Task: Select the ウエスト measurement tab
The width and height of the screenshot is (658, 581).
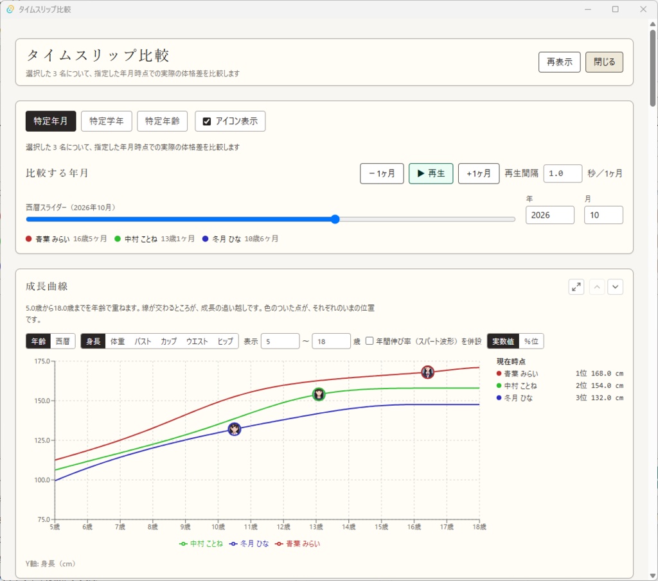Action: [x=197, y=342]
